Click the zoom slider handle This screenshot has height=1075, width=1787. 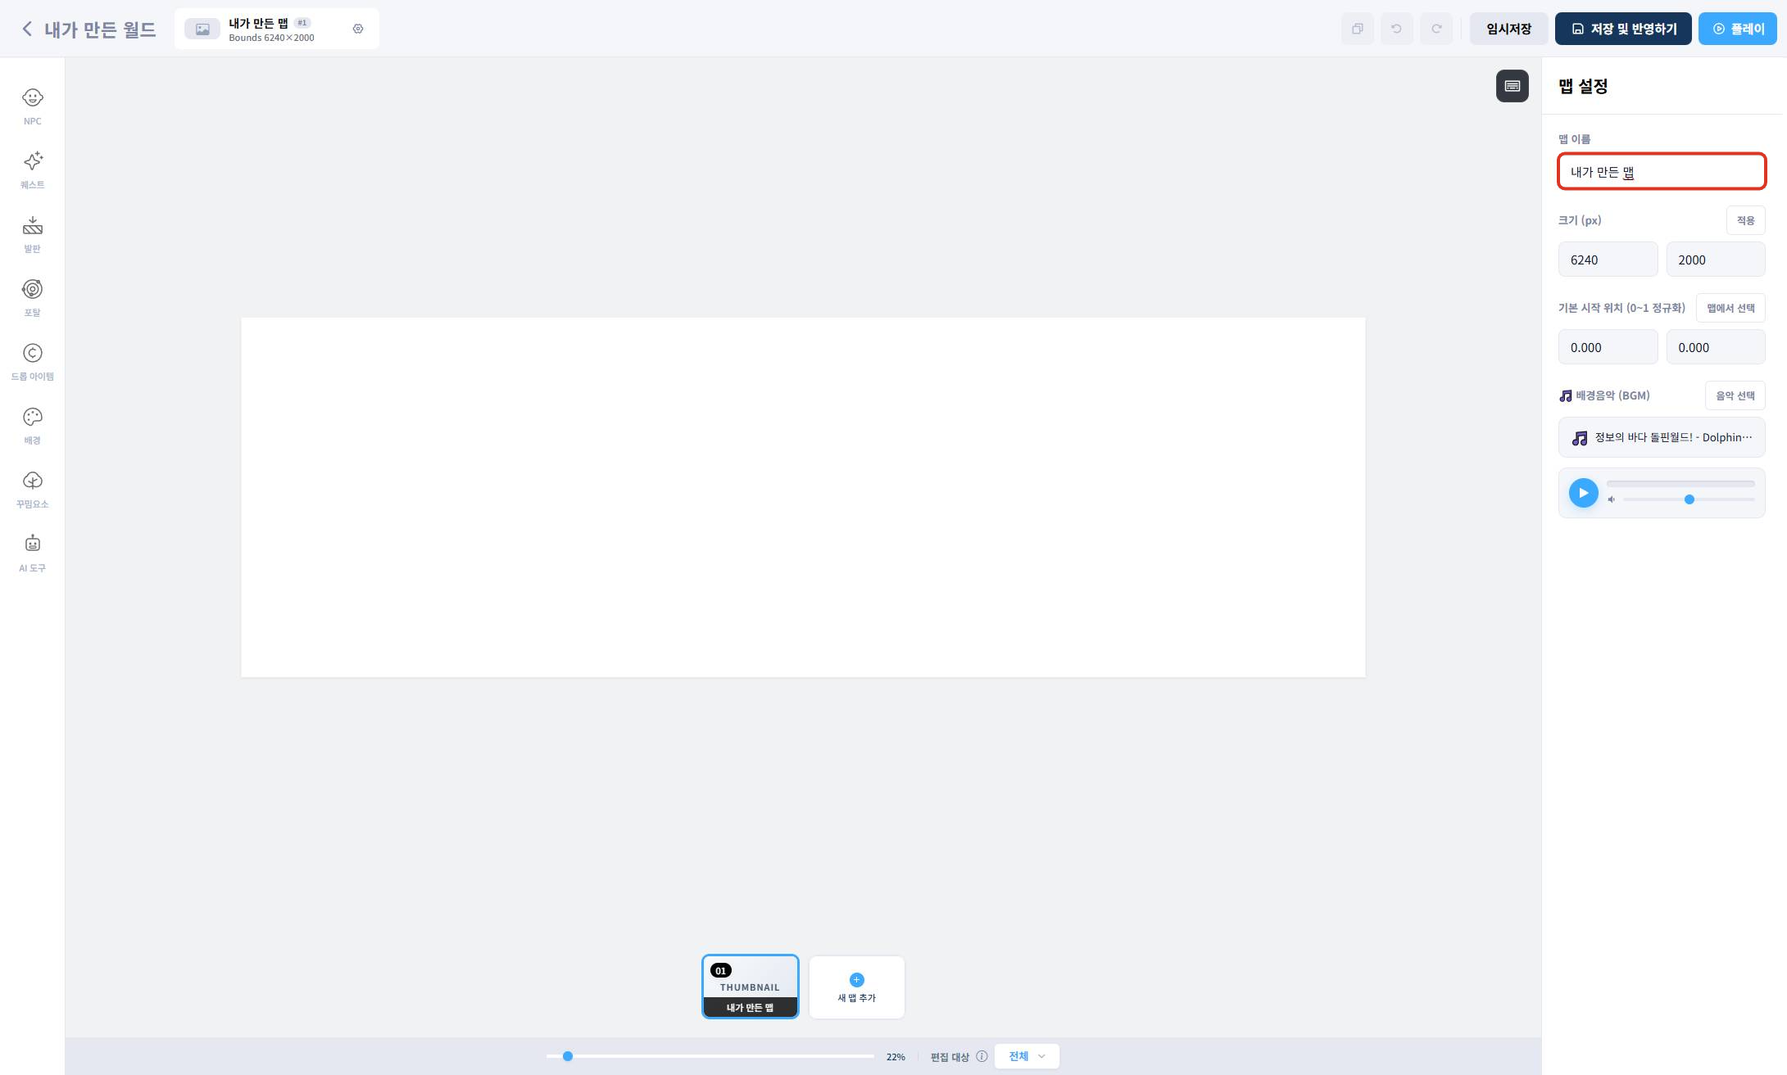[x=567, y=1056]
